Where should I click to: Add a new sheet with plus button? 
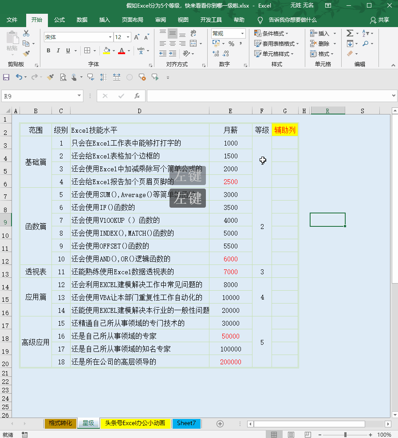220,424
